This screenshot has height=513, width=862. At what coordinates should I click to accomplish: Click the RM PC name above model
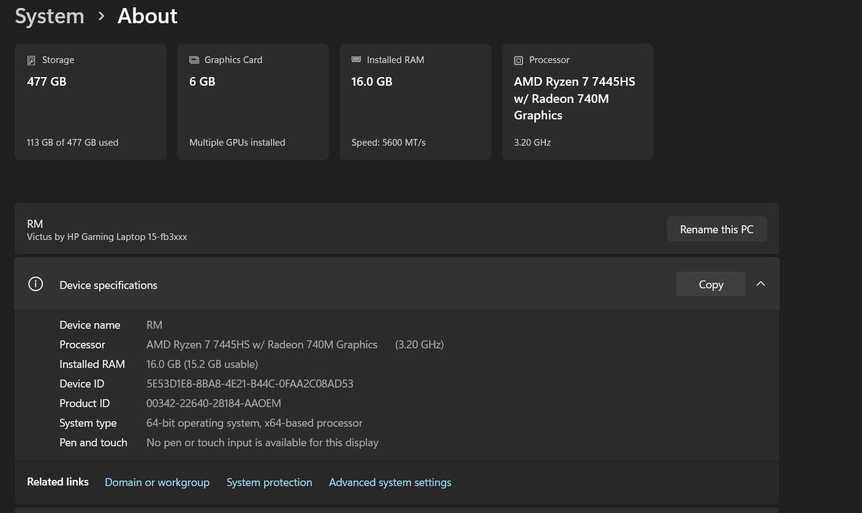coord(35,224)
